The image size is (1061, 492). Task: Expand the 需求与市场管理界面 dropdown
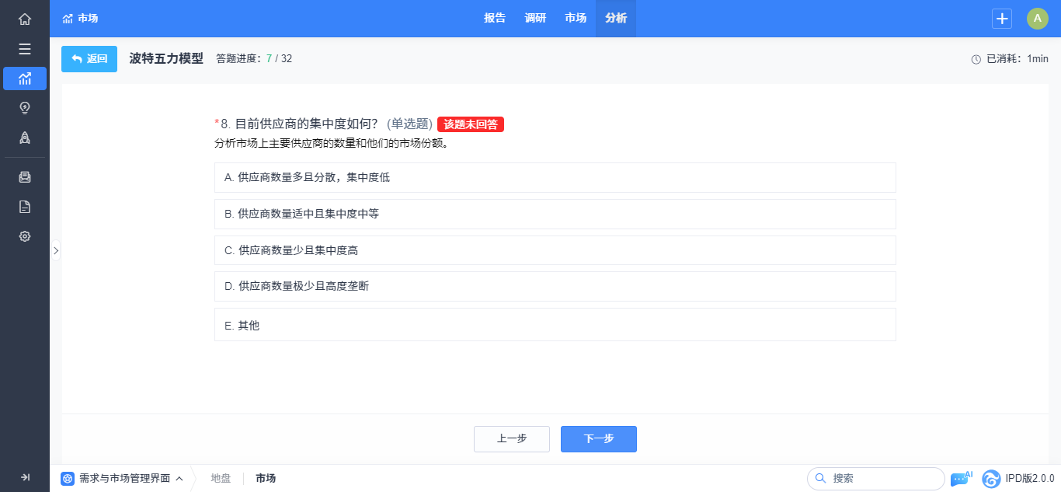pos(123,479)
